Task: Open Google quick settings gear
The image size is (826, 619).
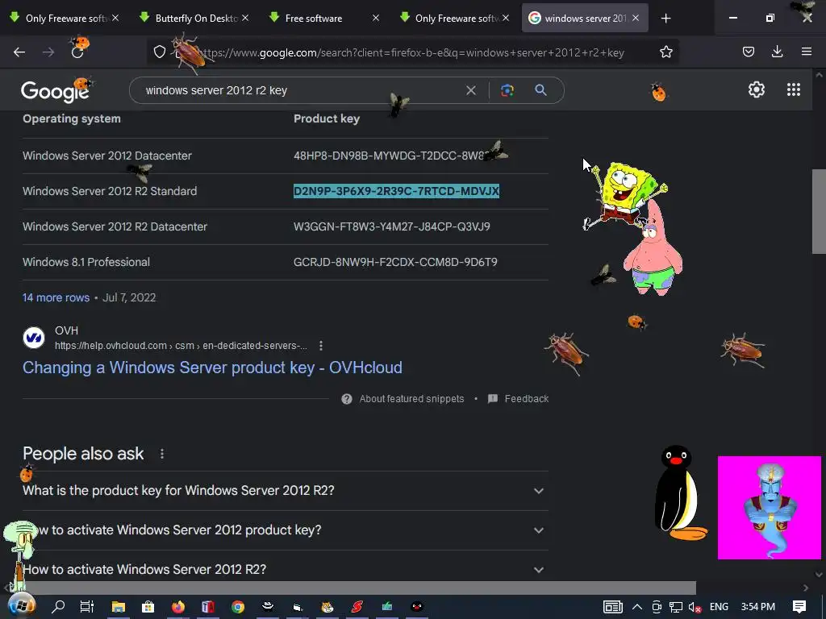Action: (x=757, y=89)
